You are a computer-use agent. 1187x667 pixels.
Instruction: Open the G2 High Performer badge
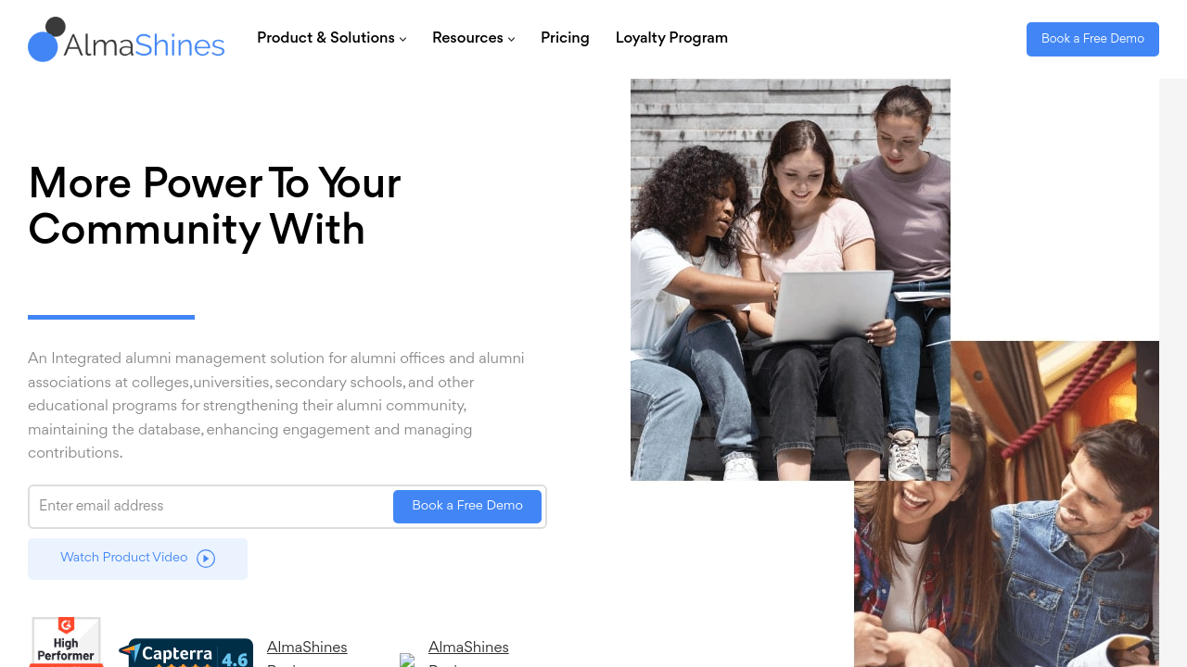pos(66,642)
